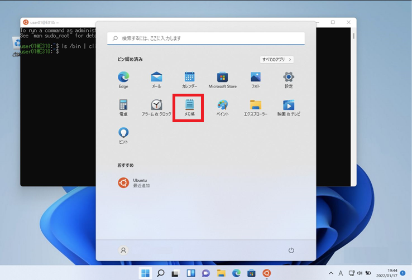This screenshot has height=280, width=412.
Task: Launch メモ帳 notepad
Action: [x=189, y=108]
